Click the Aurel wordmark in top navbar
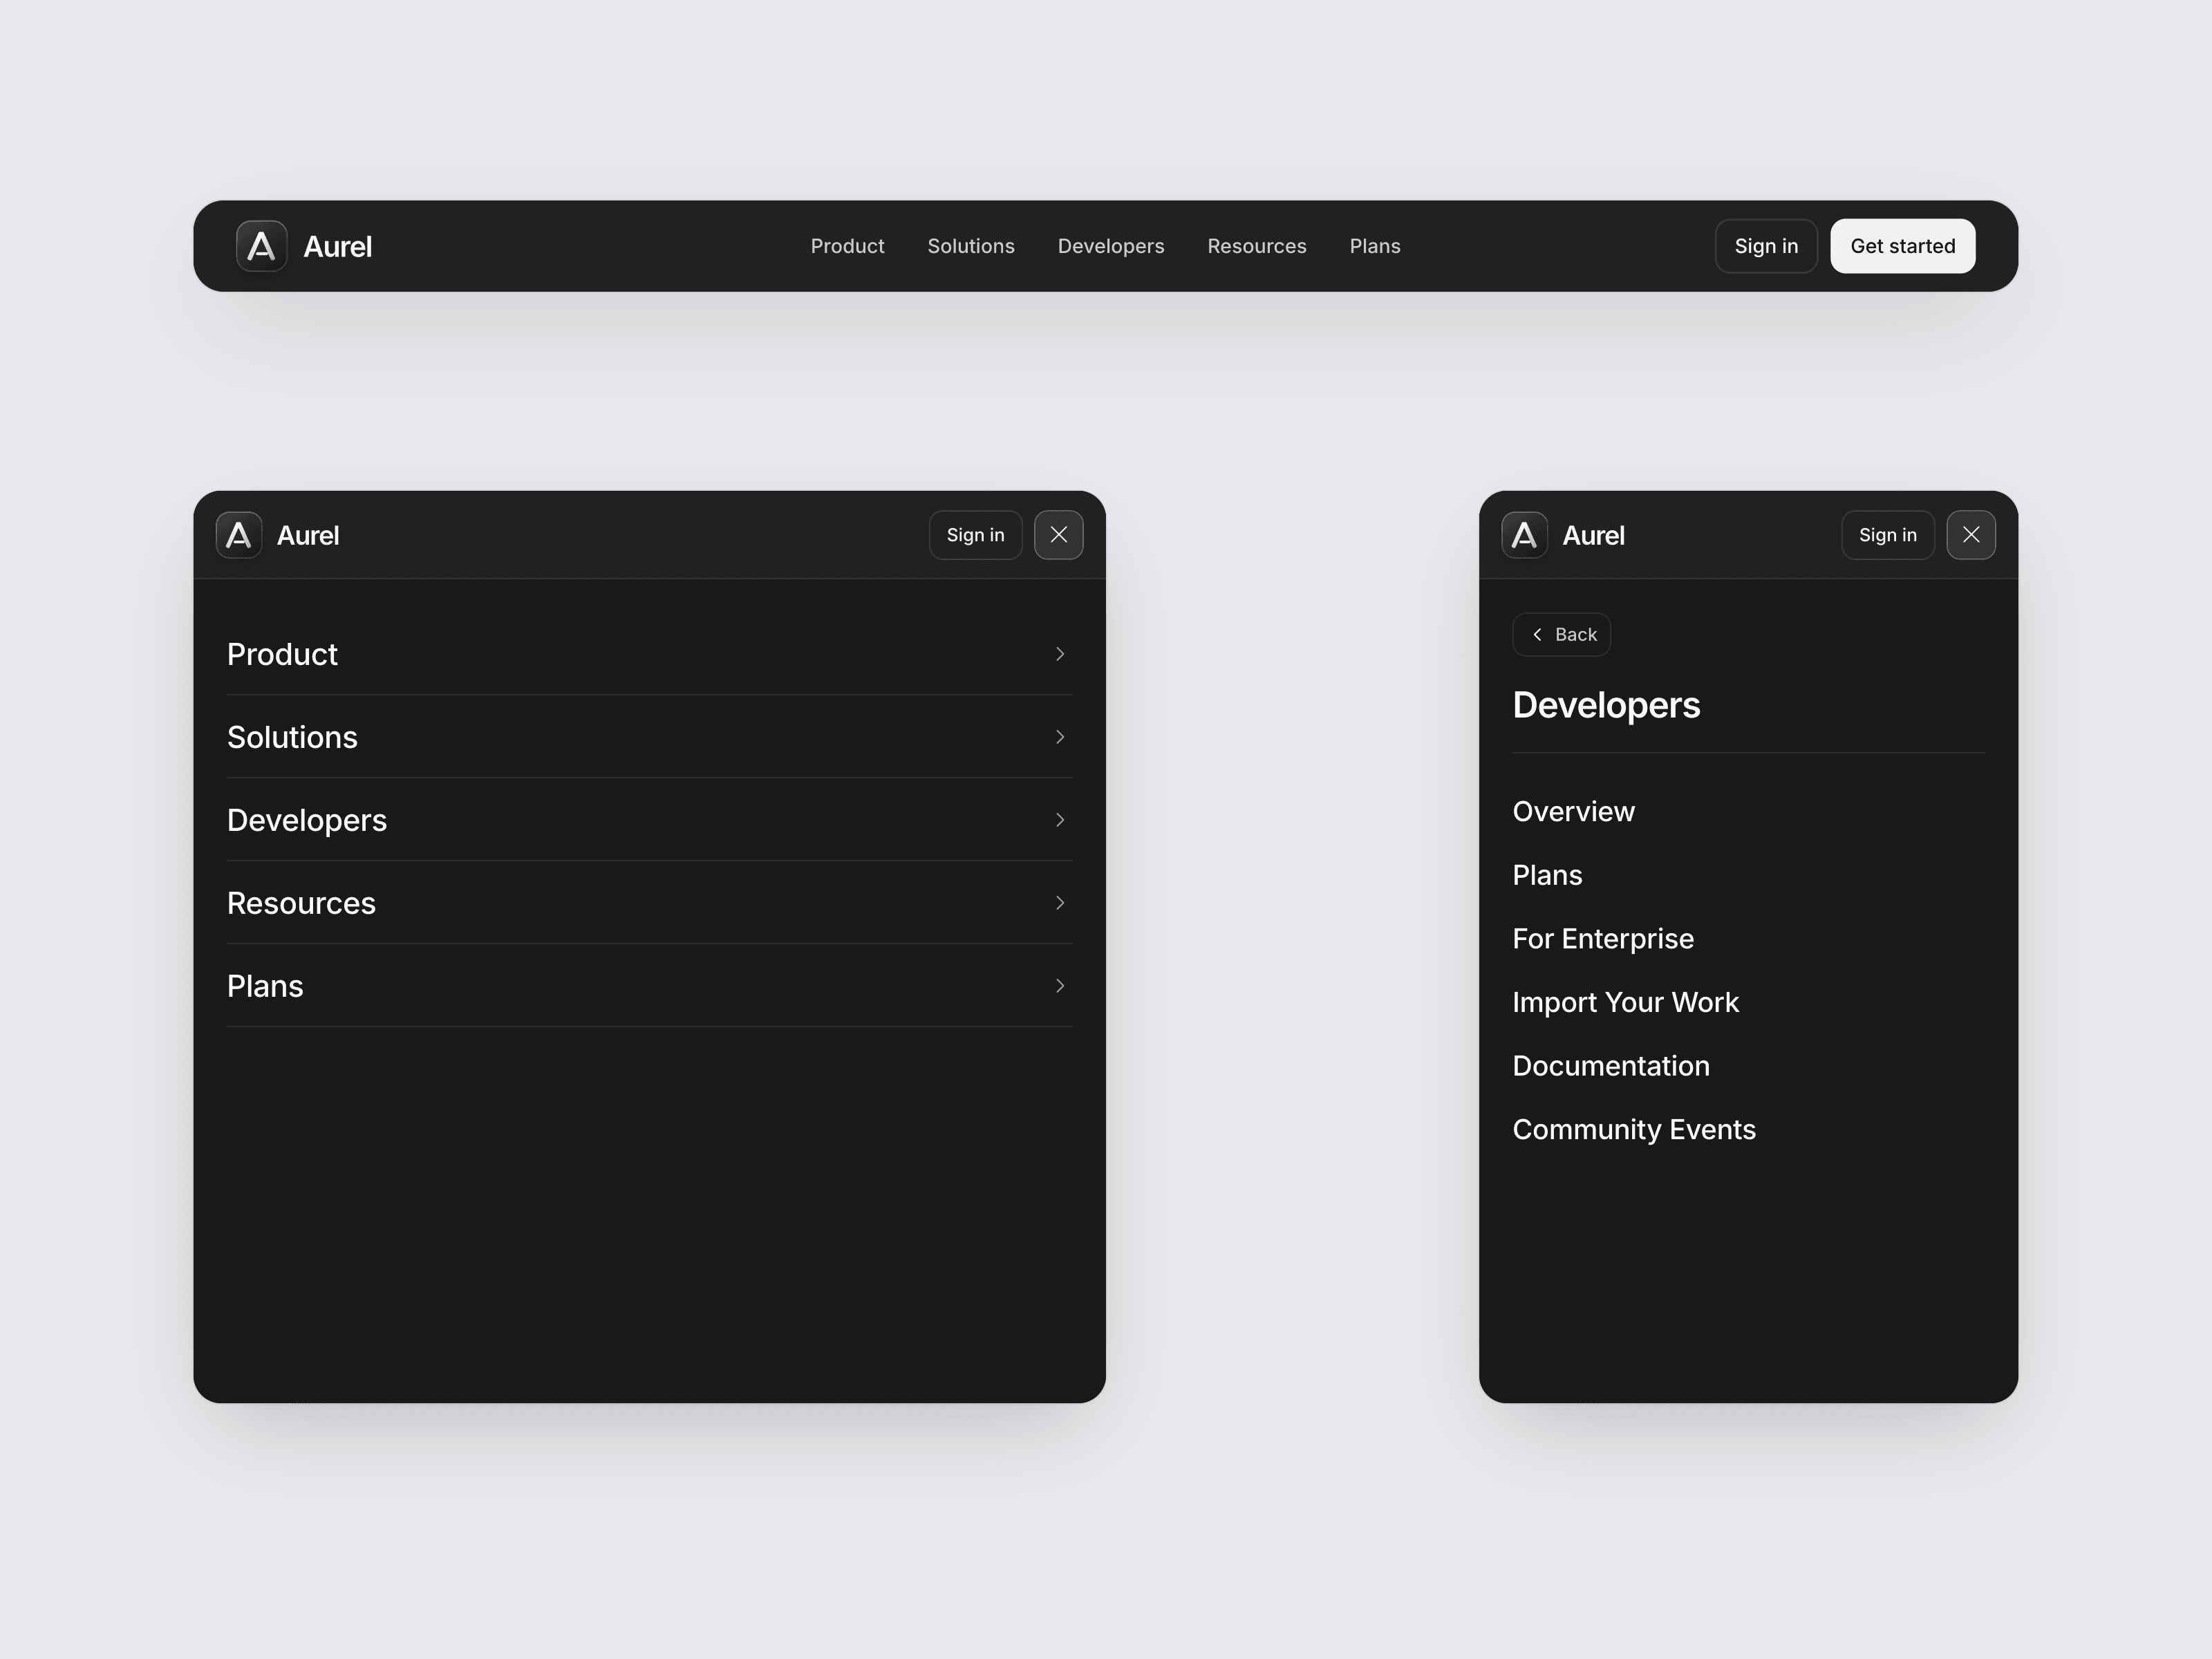The height and width of the screenshot is (1659, 2212). 338,247
